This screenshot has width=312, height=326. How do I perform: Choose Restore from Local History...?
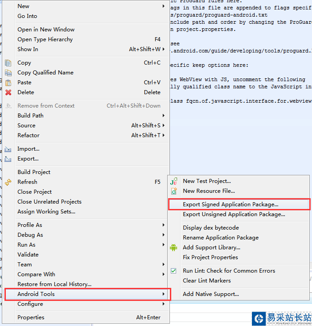coord(86,284)
